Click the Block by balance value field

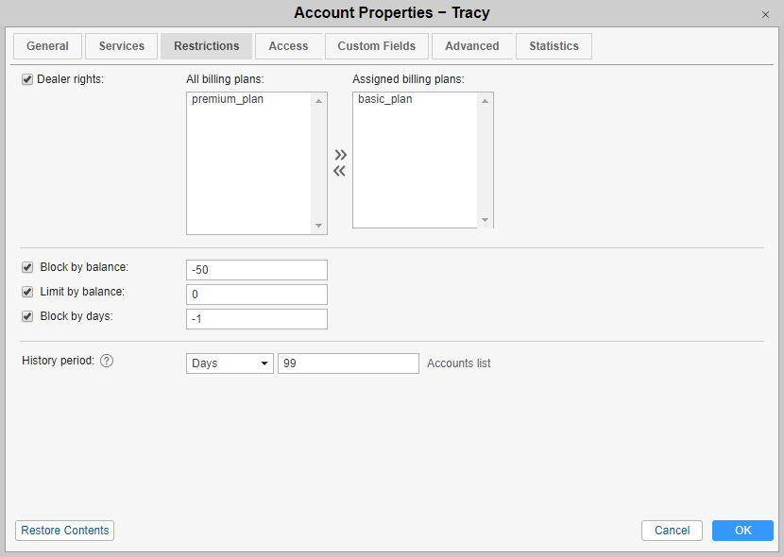[257, 270]
